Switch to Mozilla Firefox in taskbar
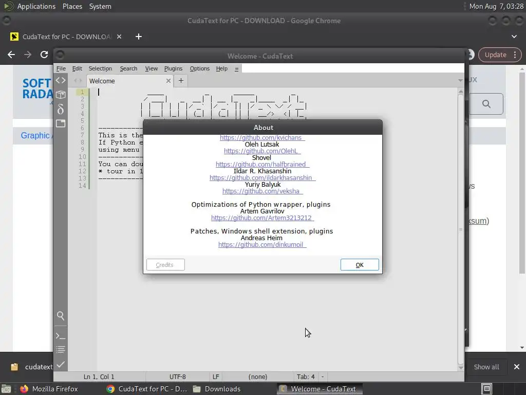The width and height of the screenshot is (526, 395). (49, 389)
